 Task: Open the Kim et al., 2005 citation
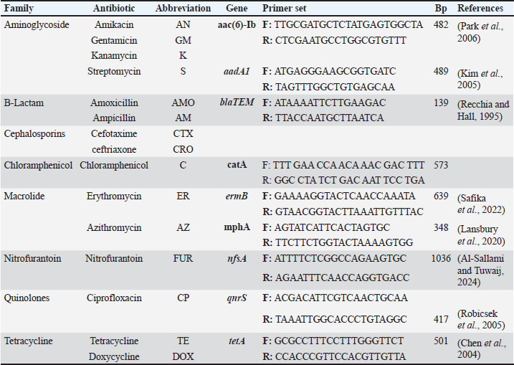point(484,77)
